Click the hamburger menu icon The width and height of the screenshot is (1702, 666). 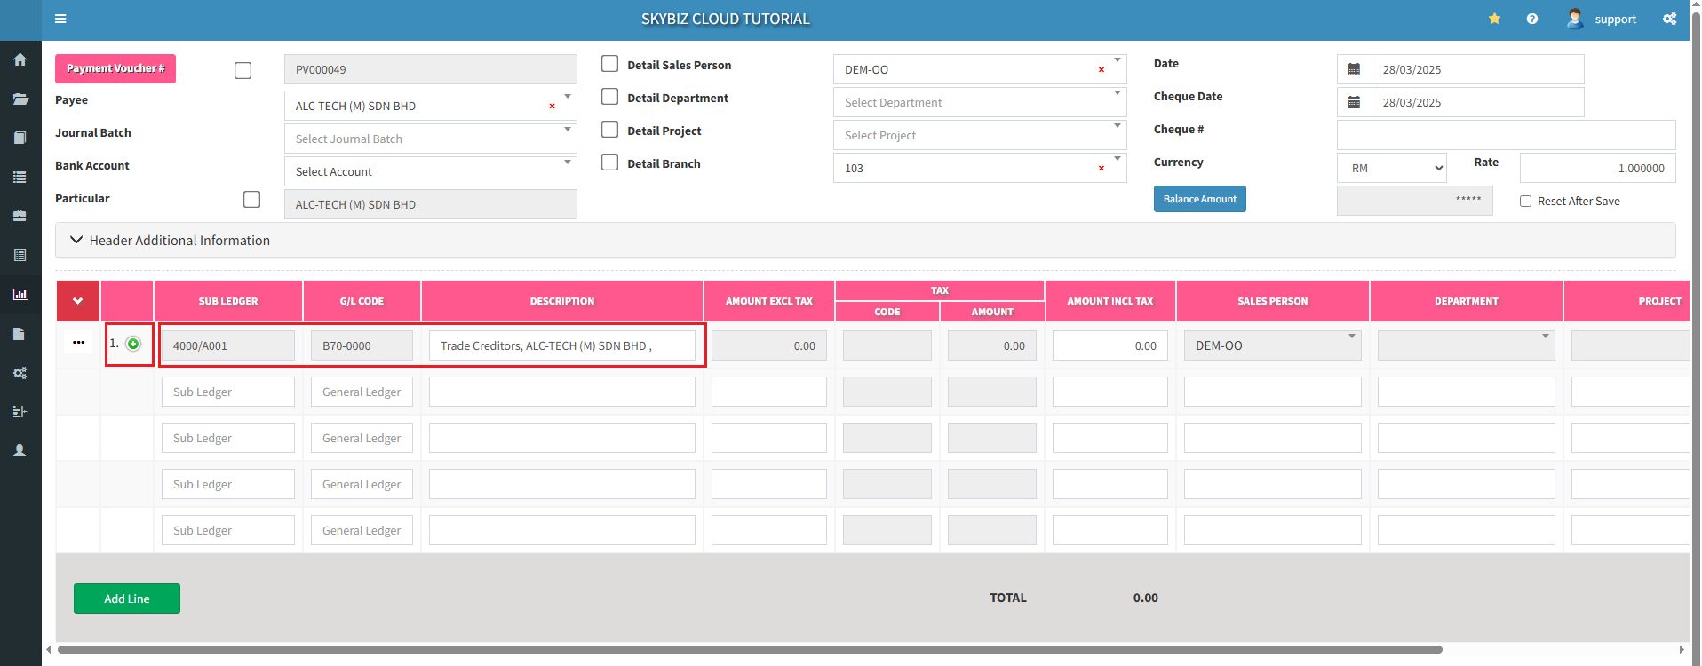pos(60,19)
